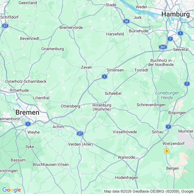Image resolution: width=194 pixels, height=194 pixels.
Task: Select the Bremervörde town label
Action: (x=71, y=27)
